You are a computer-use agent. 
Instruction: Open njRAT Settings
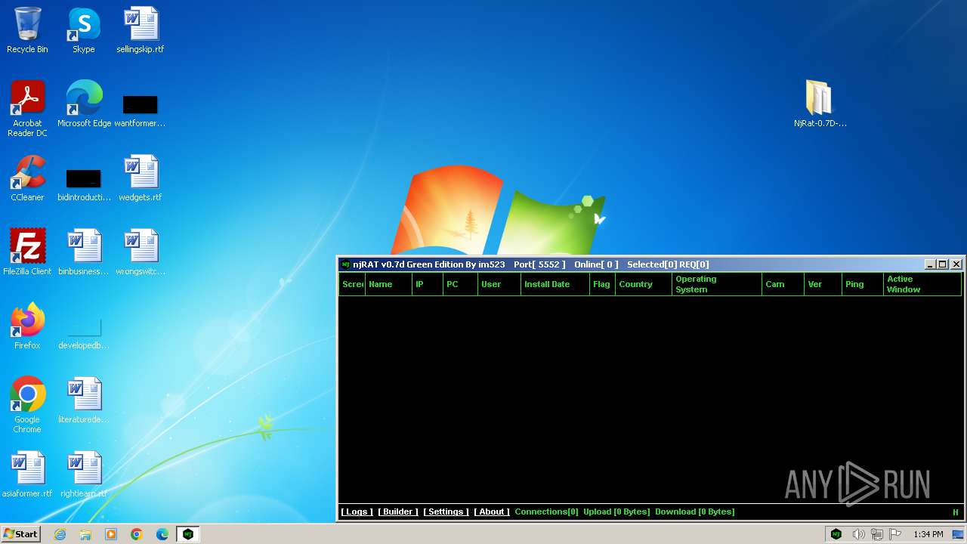[446, 512]
